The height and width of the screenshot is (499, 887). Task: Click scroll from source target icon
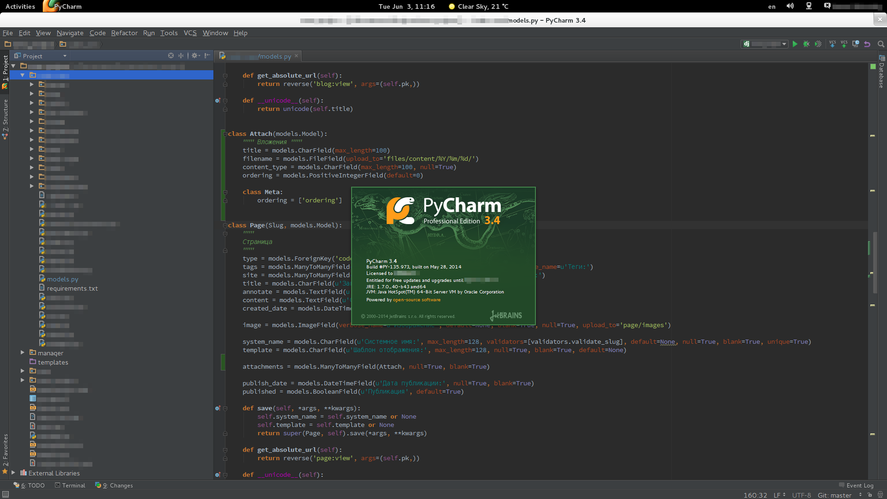point(171,55)
